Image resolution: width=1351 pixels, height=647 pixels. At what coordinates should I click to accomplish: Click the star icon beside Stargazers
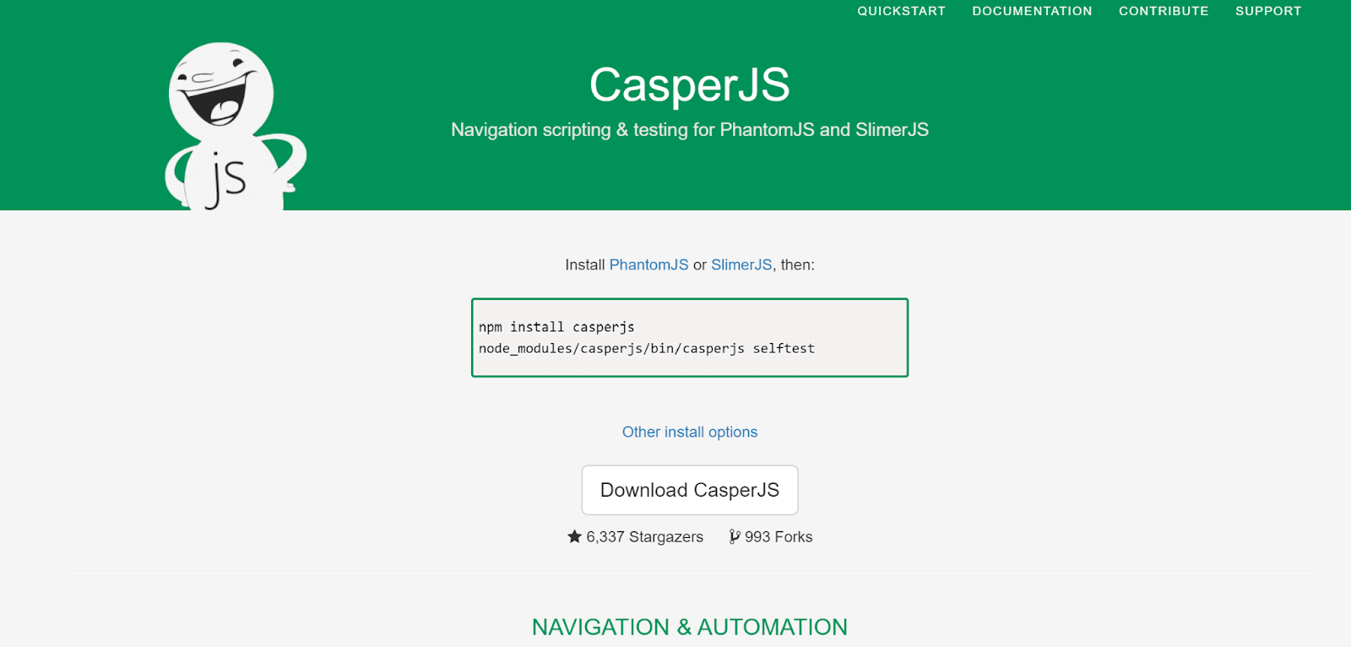coord(575,536)
